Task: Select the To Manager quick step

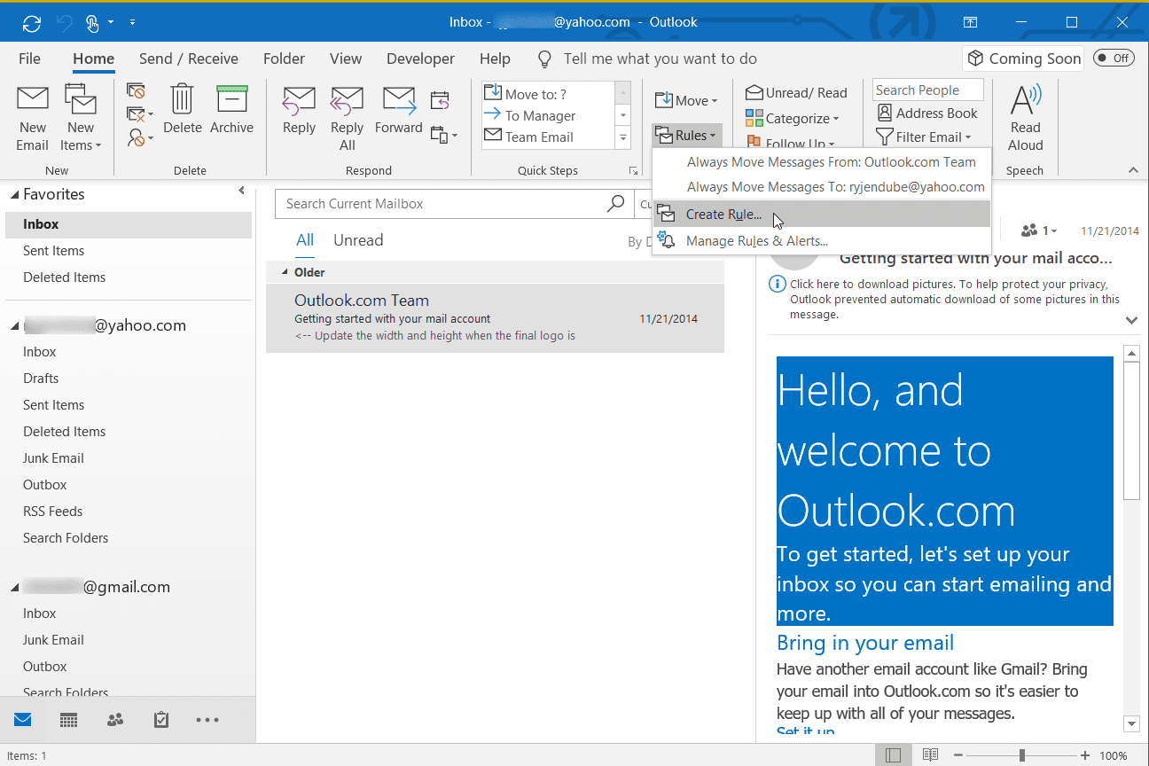Action: 547,115
